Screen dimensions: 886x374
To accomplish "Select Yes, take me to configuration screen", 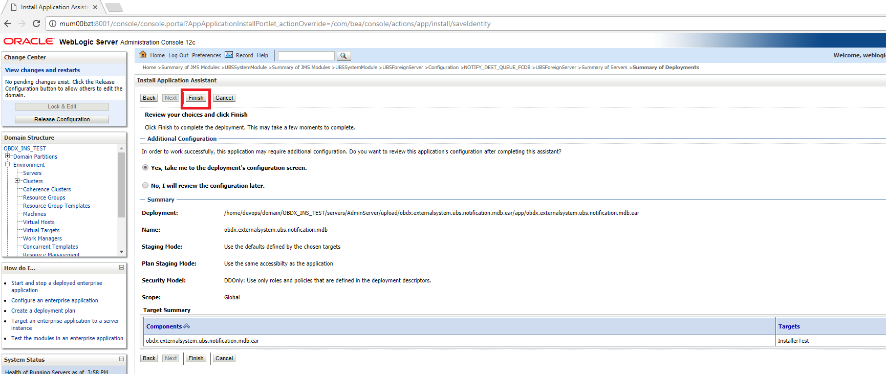I will click(x=145, y=167).
